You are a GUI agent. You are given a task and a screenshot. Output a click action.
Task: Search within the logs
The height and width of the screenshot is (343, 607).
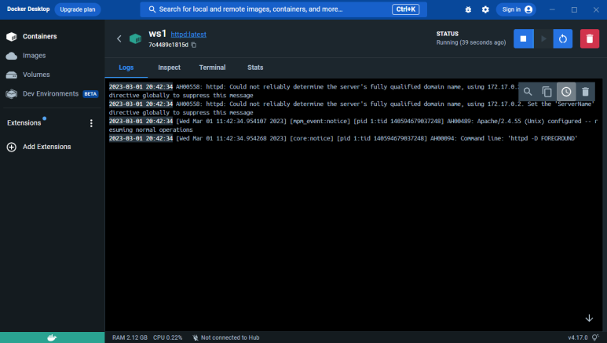[528, 92]
